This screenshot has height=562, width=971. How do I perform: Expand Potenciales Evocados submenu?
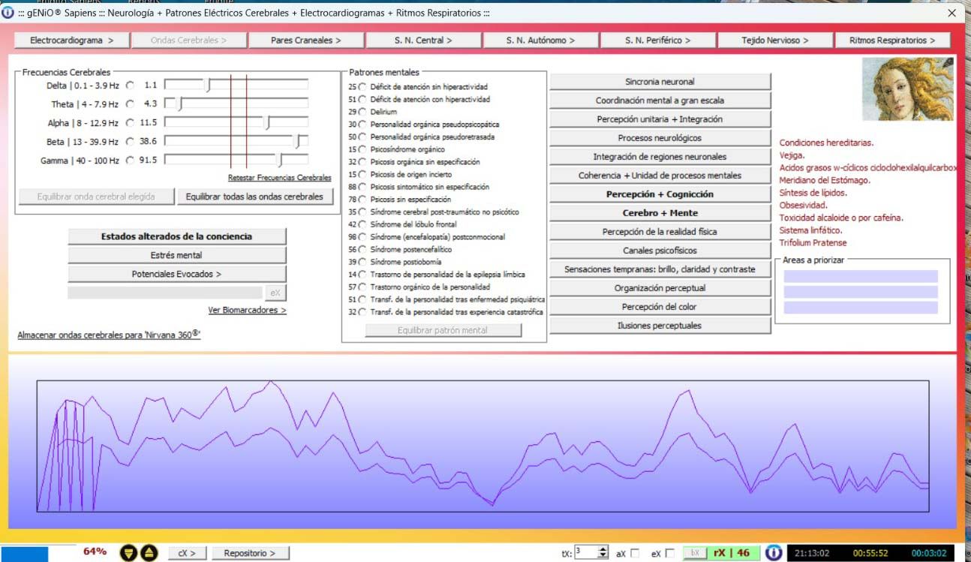pos(177,275)
